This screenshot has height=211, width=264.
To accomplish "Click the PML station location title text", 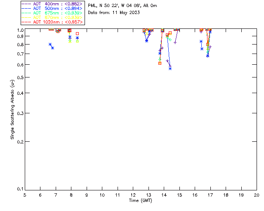I will coord(123,6).
